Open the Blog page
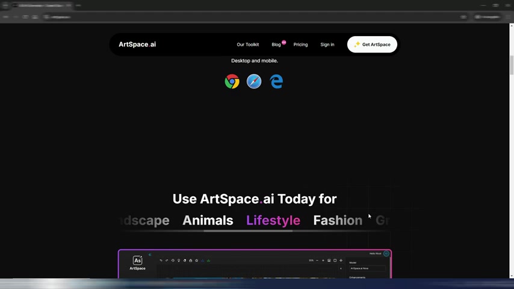 pyautogui.click(x=276, y=45)
